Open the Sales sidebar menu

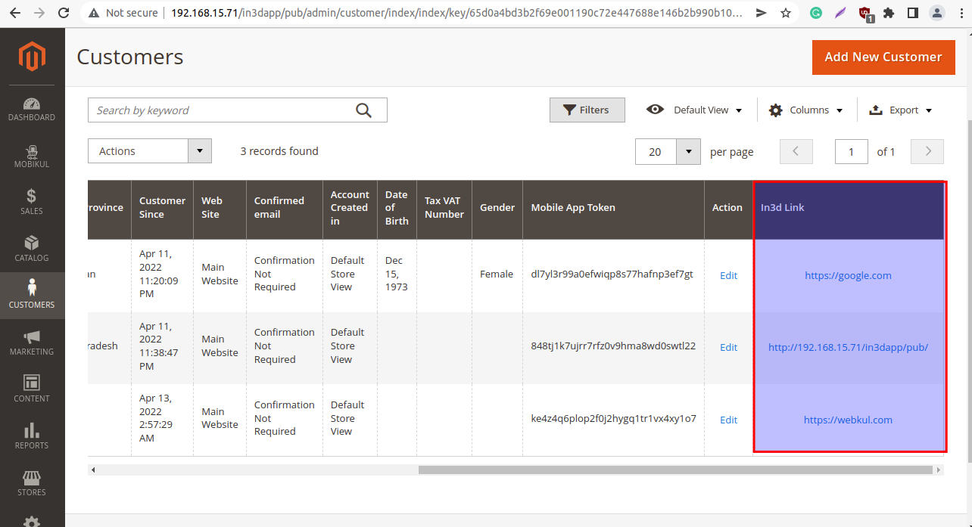[x=32, y=202]
